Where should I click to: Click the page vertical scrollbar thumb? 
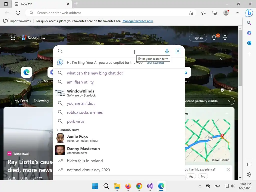click(x=240, y=58)
